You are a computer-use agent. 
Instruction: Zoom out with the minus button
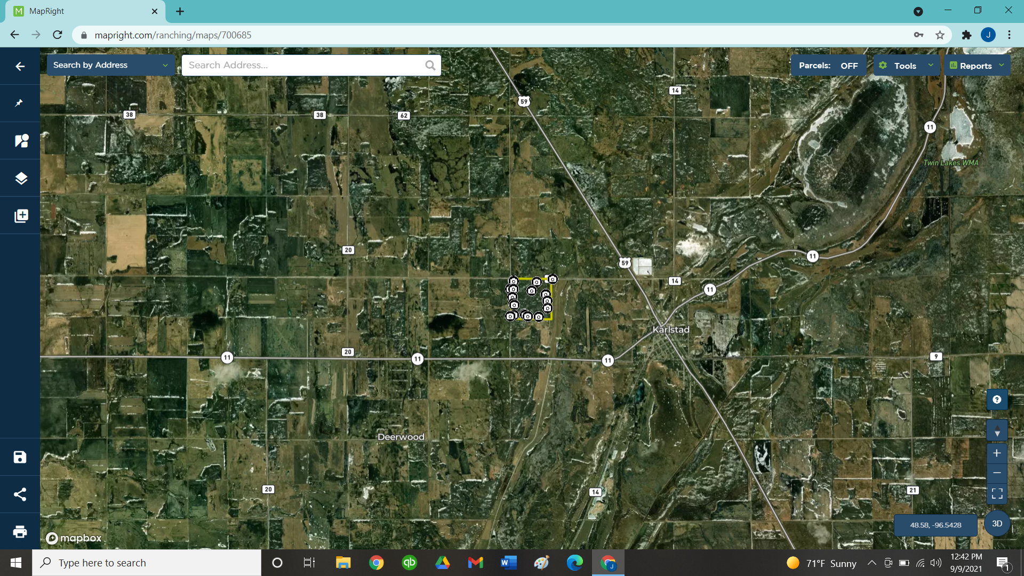997,473
